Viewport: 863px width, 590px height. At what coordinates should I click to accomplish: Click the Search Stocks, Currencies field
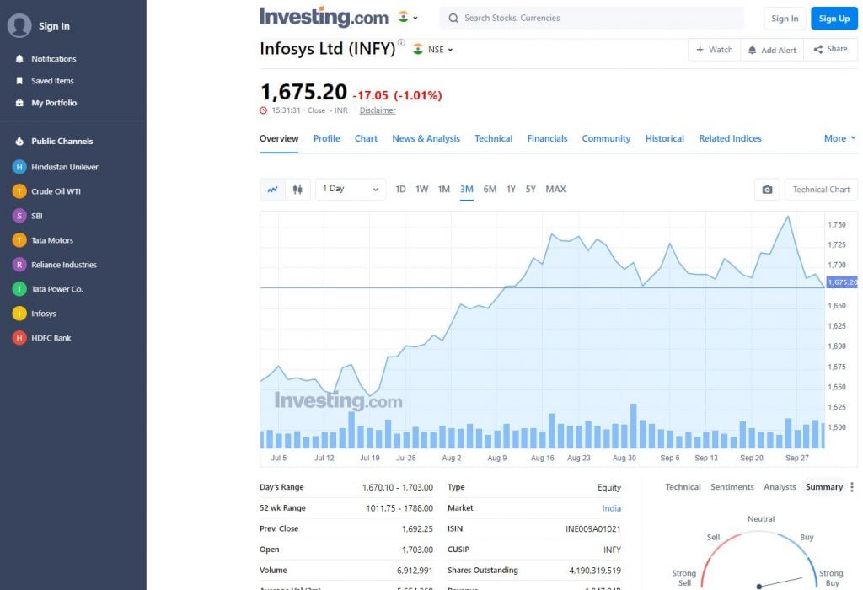pyautogui.click(x=592, y=19)
